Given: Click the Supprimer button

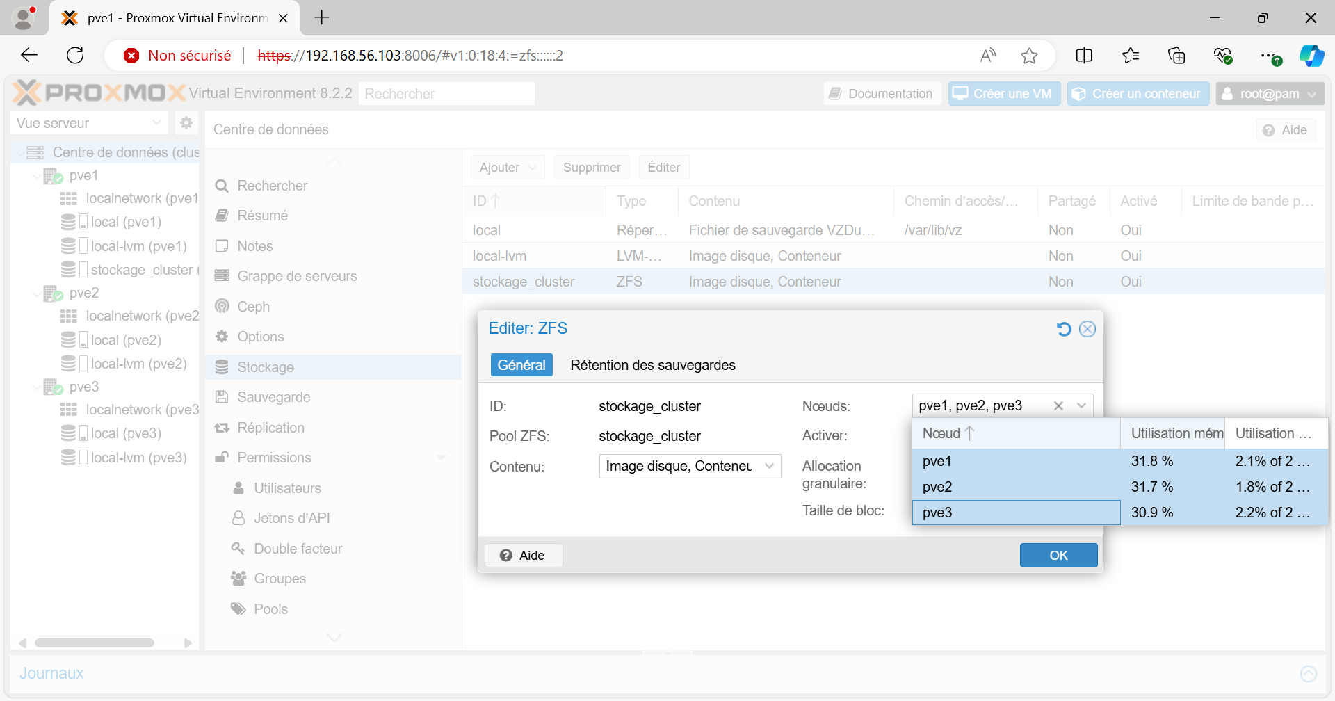Looking at the screenshot, I should click(x=592, y=168).
